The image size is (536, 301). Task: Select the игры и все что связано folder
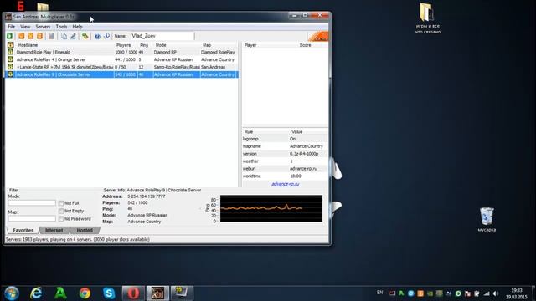click(427, 18)
